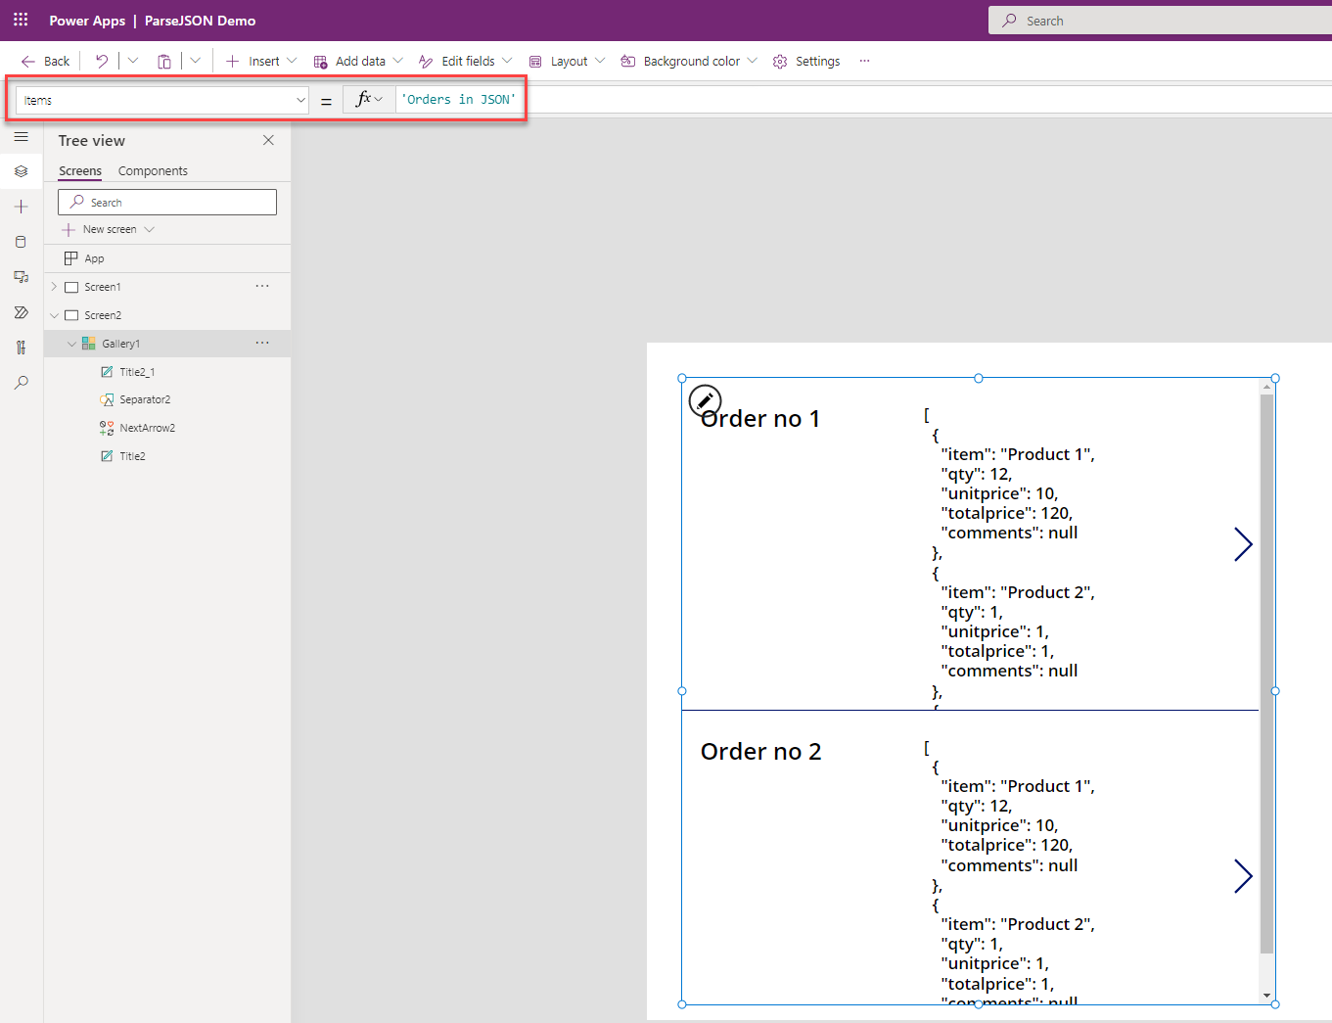Open the app launcher waffle icon

(x=21, y=20)
